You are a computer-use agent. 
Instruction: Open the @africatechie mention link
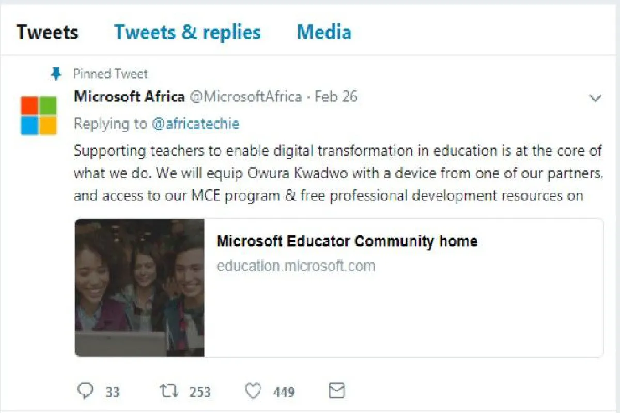(196, 124)
